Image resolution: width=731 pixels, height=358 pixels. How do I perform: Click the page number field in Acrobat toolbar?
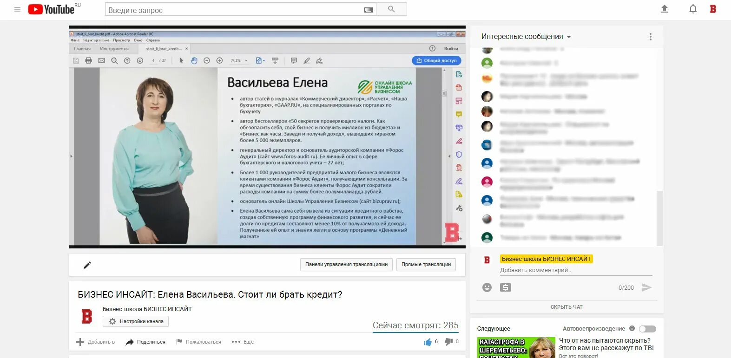153,60
